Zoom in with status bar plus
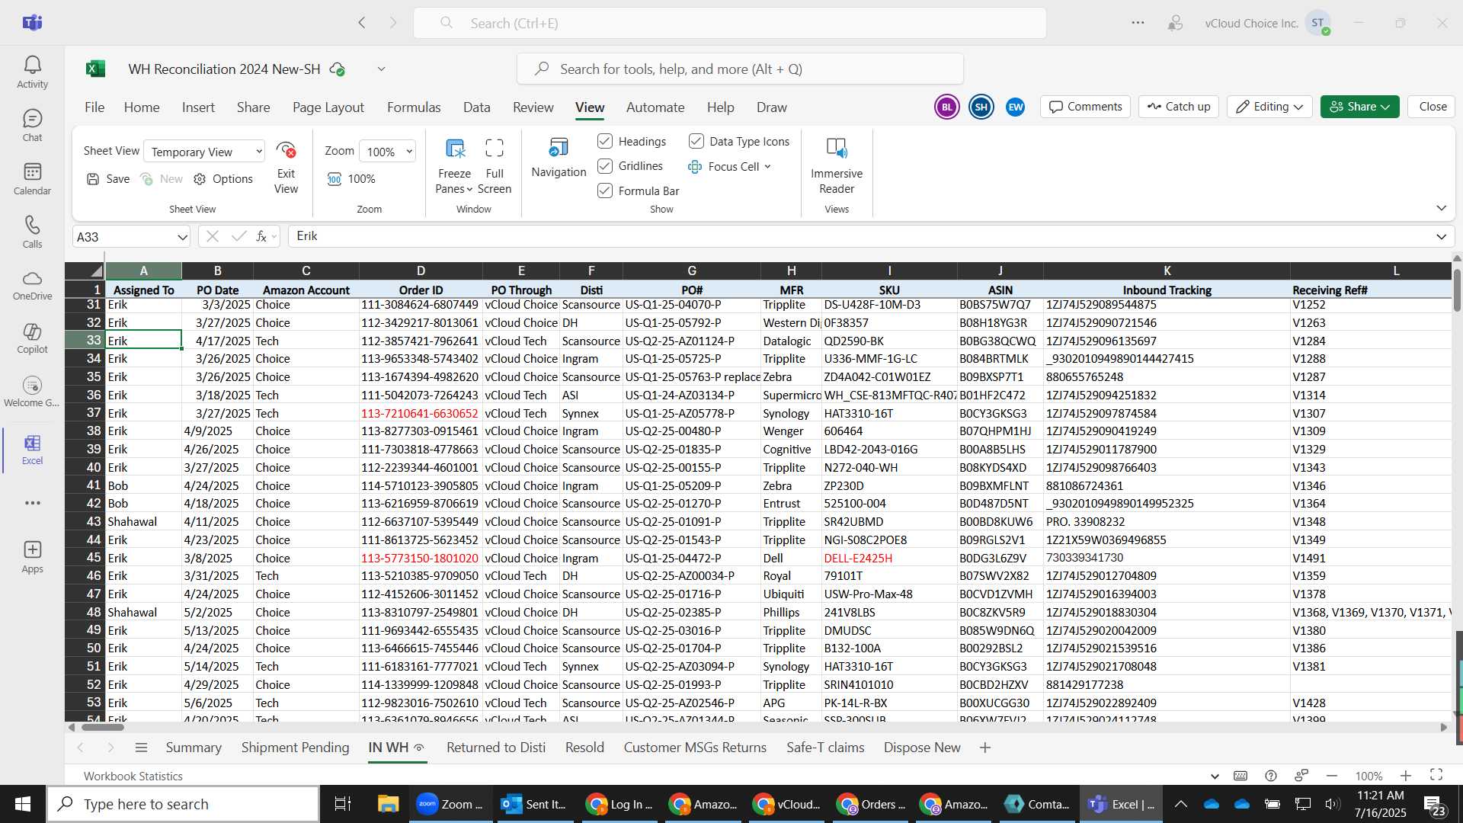Screen dimensions: 1463x823 pos(1405,776)
